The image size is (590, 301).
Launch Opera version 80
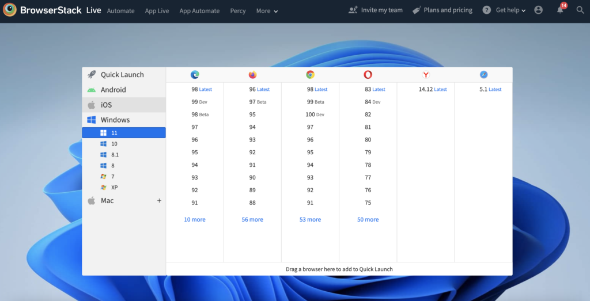coord(368,140)
